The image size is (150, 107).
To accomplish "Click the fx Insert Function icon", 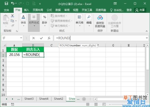I will point(49,38).
